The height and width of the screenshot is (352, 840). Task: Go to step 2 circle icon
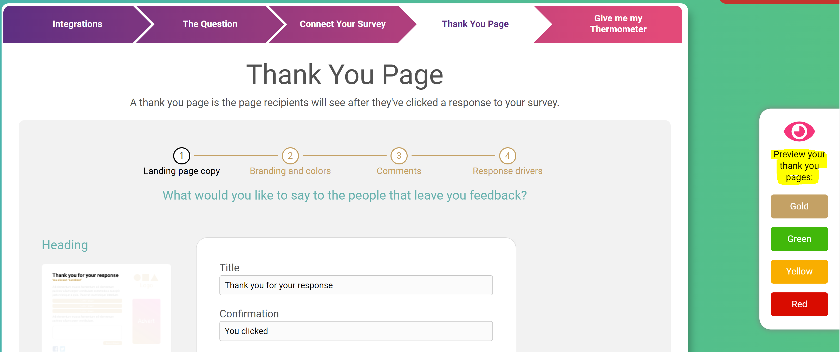290,156
